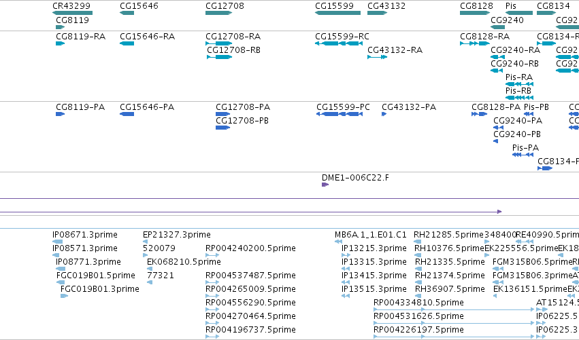Select the 77321 feature label

tap(161, 276)
